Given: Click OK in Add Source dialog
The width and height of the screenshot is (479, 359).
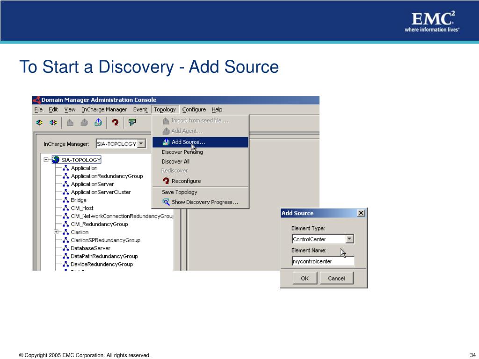Looking at the screenshot, I should pos(305,278).
